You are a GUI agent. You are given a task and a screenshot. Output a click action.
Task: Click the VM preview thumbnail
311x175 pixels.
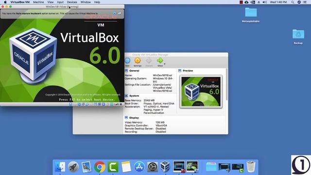click(201, 91)
